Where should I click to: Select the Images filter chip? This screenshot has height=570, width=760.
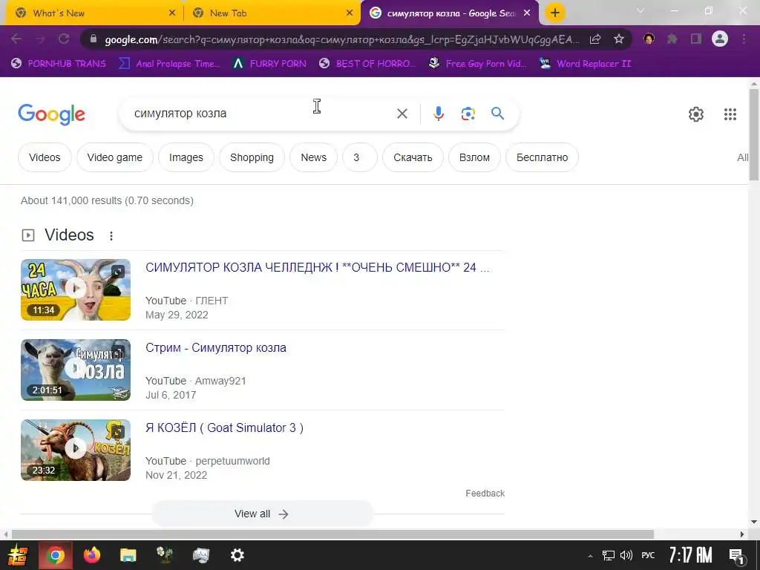tap(186, 157)
